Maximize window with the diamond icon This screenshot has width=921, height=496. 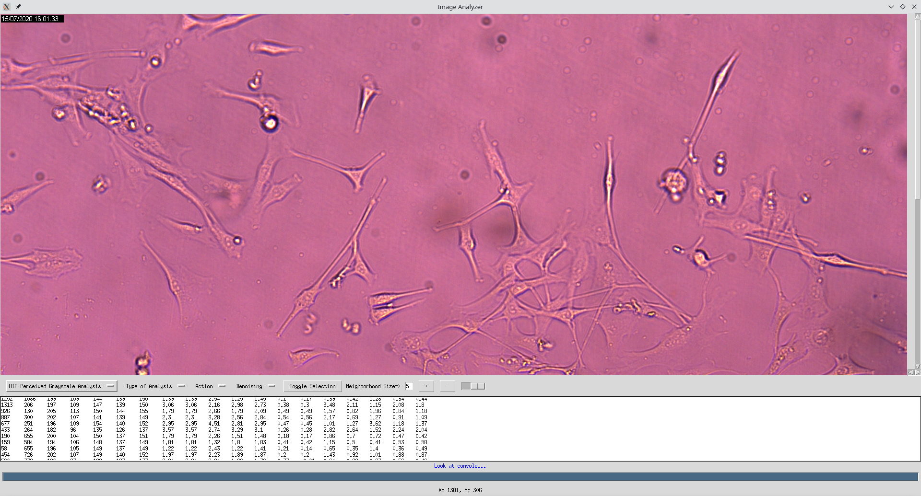(x=902, y=7)
